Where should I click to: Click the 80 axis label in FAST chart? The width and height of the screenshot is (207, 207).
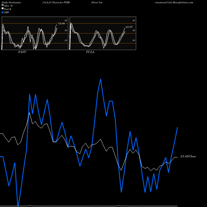[x=66, y=20]
